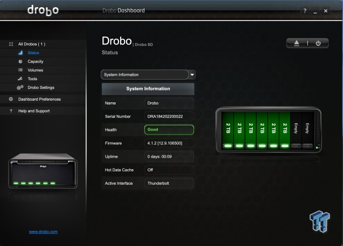Click the All Drobos grid icon
This screenshot has width=343, height=246.
click(11, 44)
